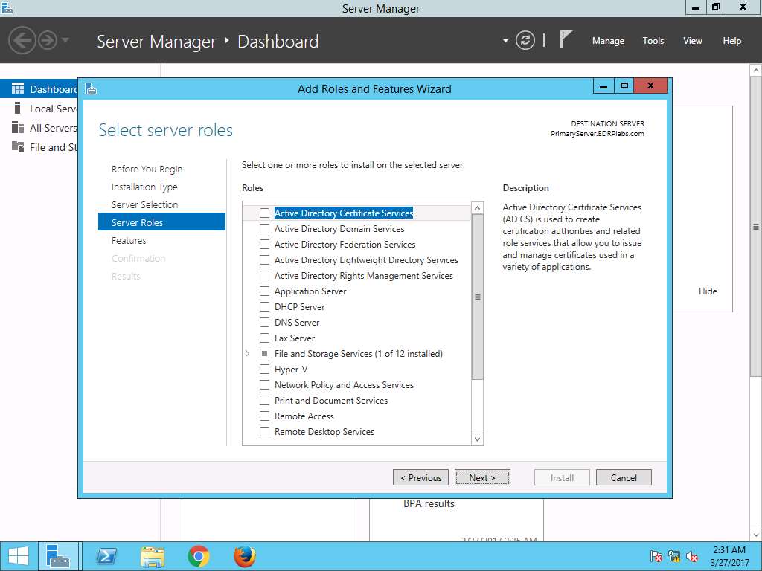Open the navigation history dropdown arrow
This screenshot has width=762, height=571.
point(65,40)
